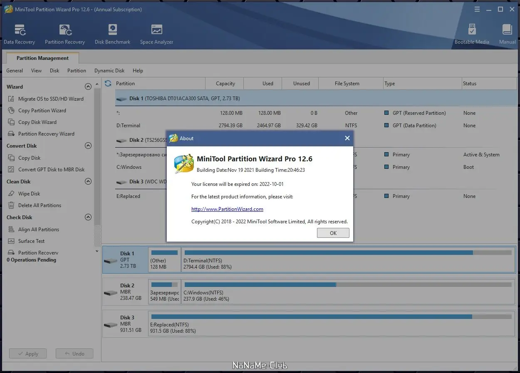
Task: Collapse the Clean Disk section
Action: tap(88, 182)
